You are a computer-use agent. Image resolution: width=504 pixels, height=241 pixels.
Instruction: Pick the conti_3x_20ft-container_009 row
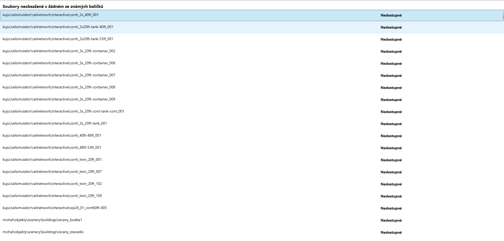pos(252,100)
